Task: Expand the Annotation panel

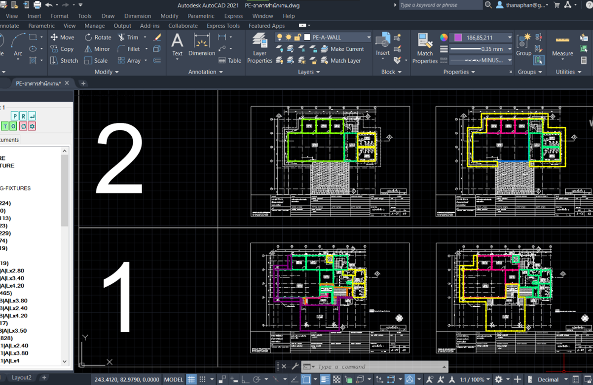Action: click(206, 72)
